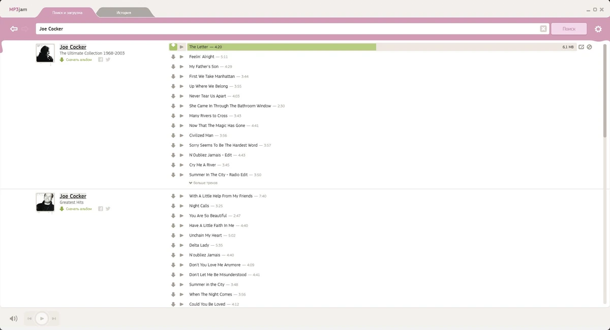Select the Поиск и загрузка tab

67,12
